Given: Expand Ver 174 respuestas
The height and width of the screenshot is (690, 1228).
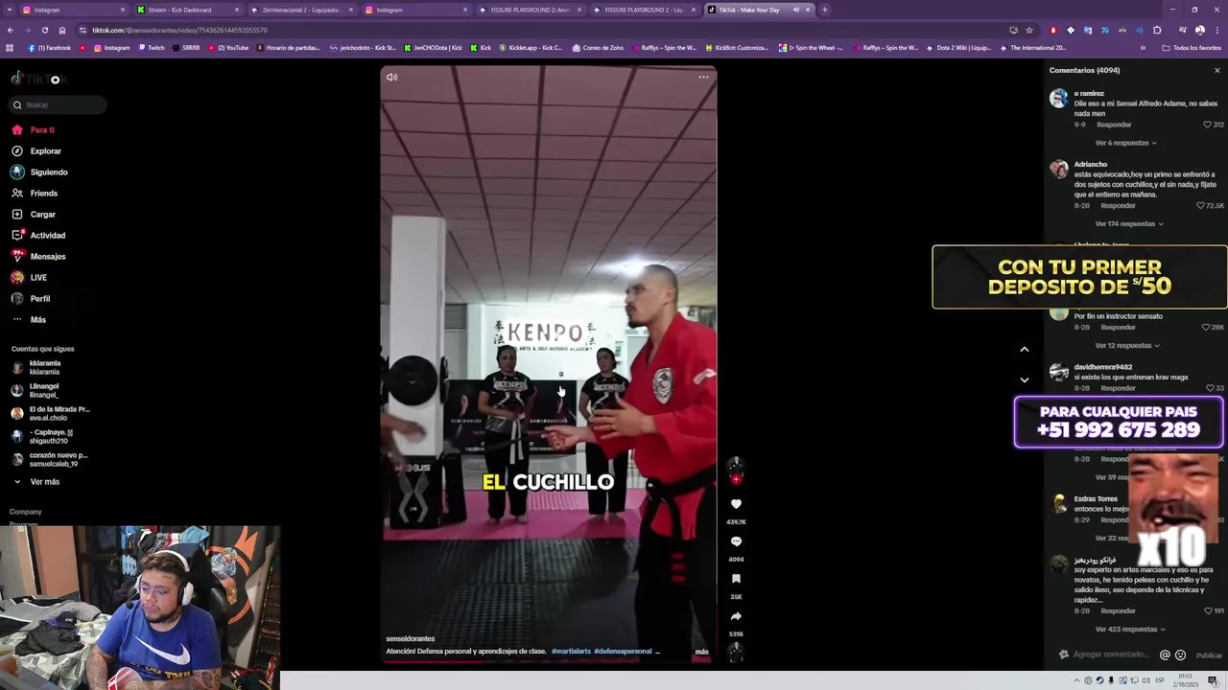Looking at the screenshot, I should pyautogui.click(x=1129, y=224).
